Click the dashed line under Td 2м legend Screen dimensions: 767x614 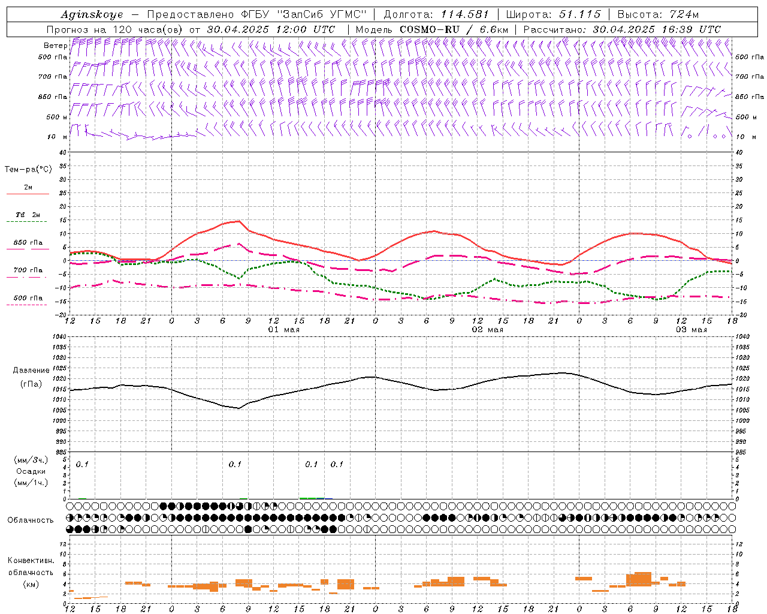pos(28,222)
